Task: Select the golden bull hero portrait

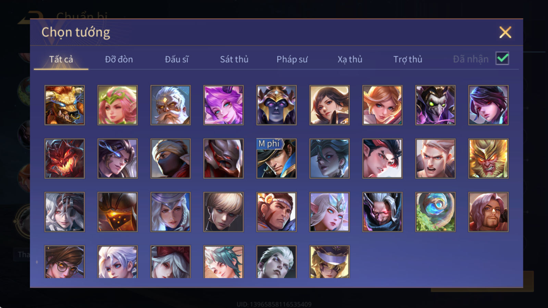Action: 64,105
